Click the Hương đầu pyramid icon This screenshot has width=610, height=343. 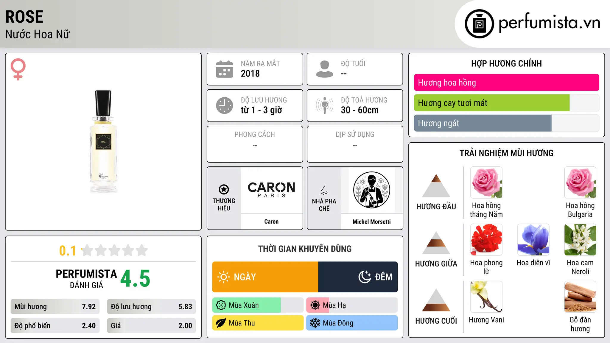click(436, 185)
